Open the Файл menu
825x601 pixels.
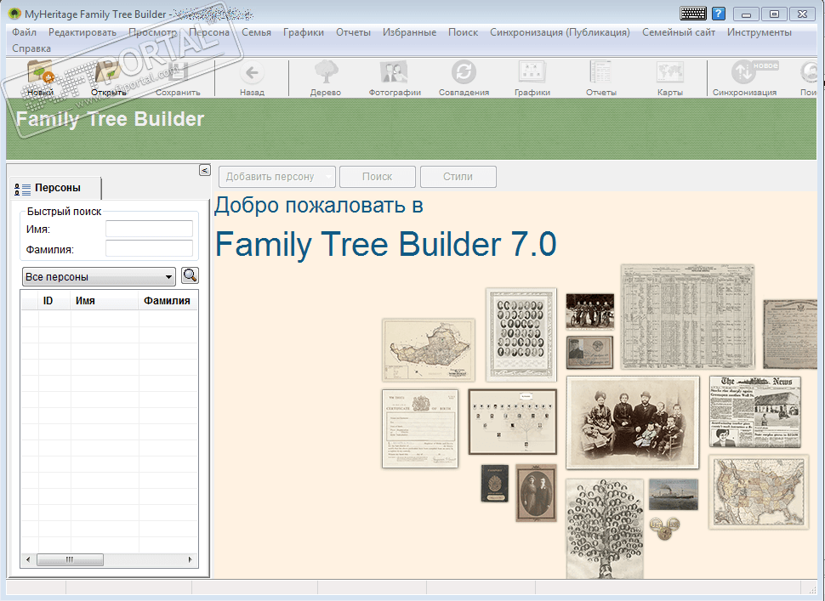(x=24, y=32)
